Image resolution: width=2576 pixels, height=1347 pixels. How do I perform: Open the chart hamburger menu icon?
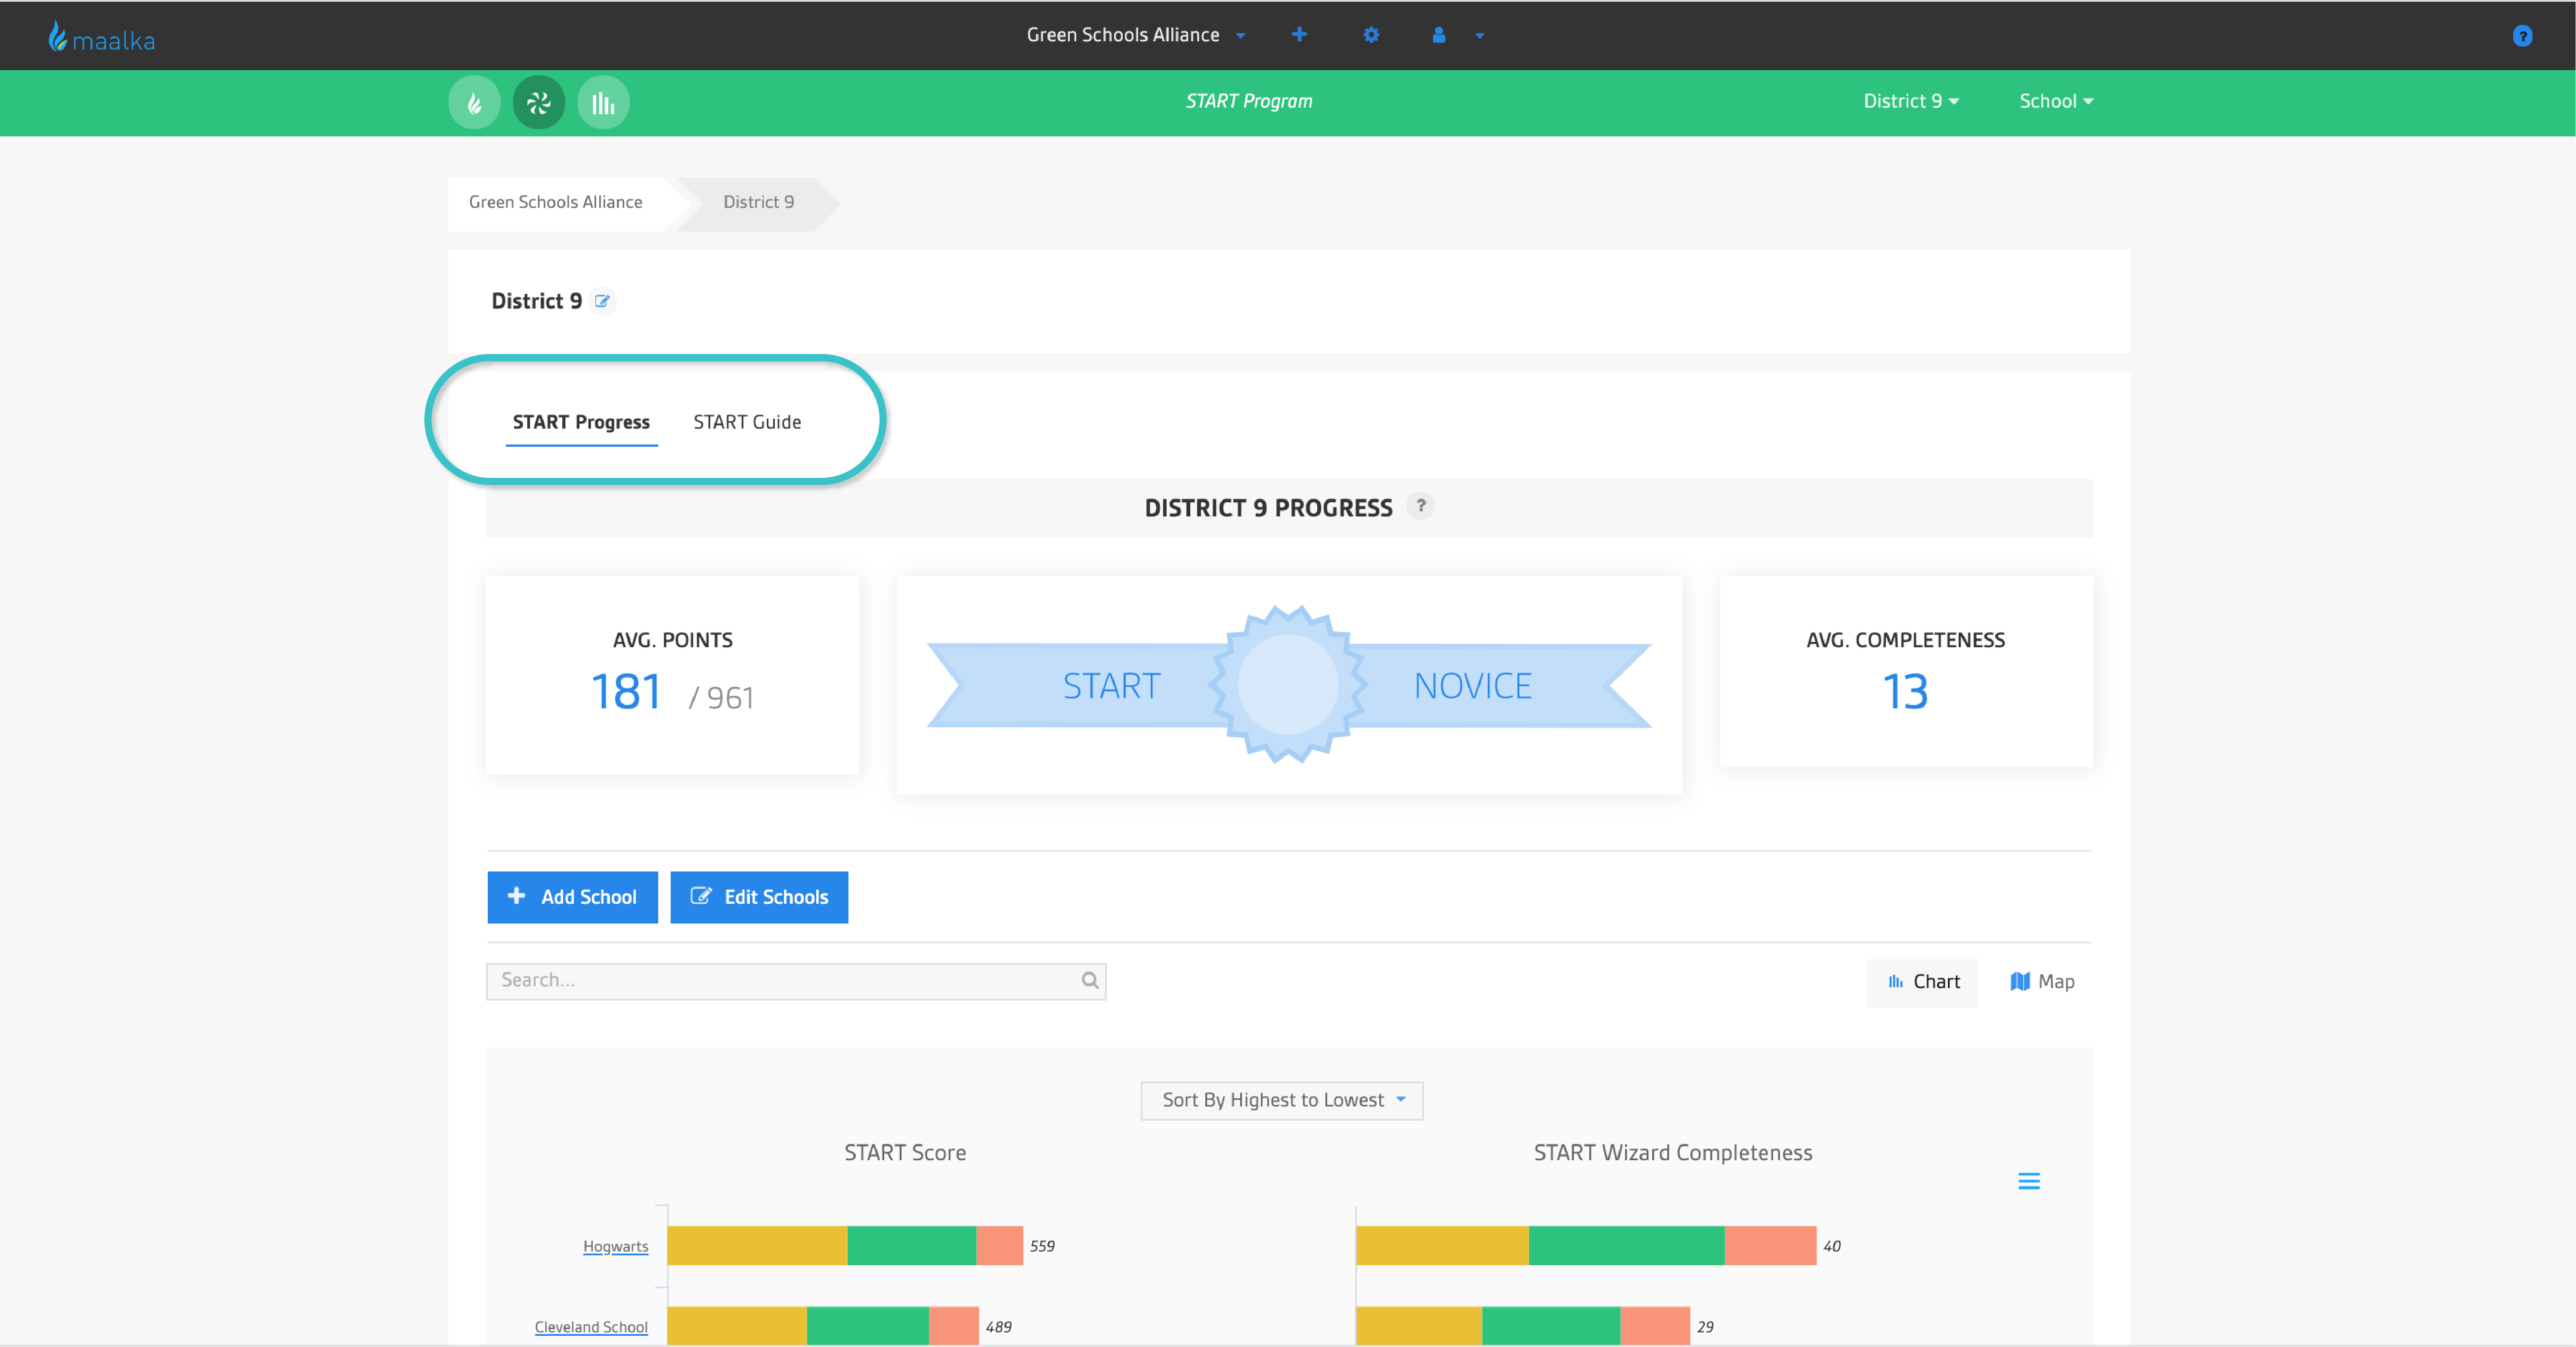[2028, 1181]
